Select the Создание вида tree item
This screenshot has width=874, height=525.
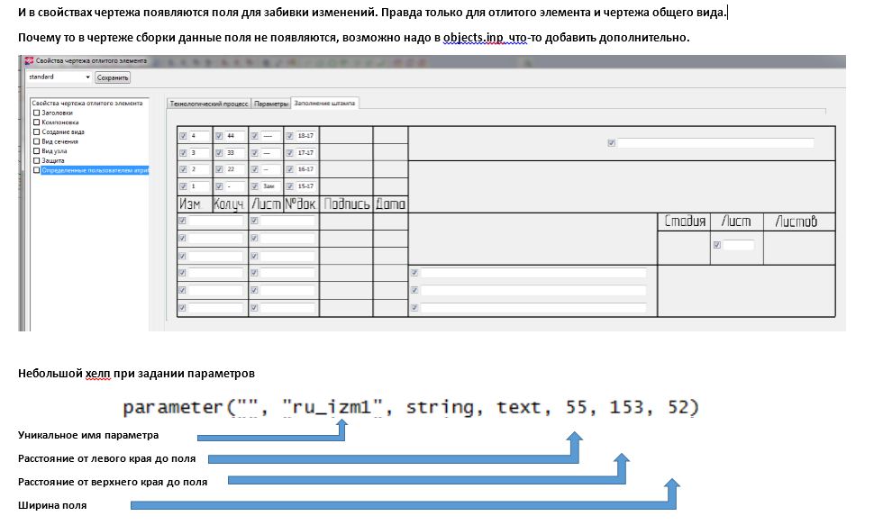point(63,132)
